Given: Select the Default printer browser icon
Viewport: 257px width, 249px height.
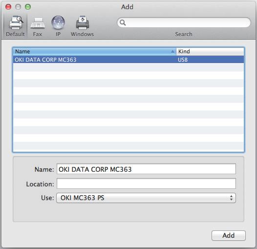Looking at the screenshot, I should (x=16, y=23).
